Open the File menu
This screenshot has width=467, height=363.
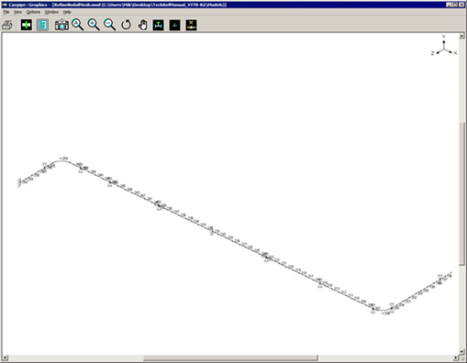[x=6, y=12]
